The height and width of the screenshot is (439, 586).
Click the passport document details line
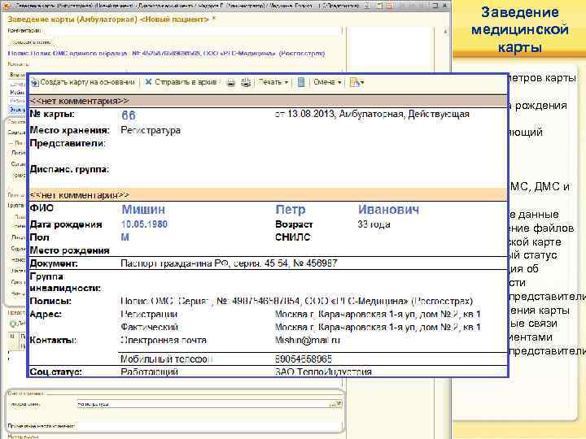(229, 263)
